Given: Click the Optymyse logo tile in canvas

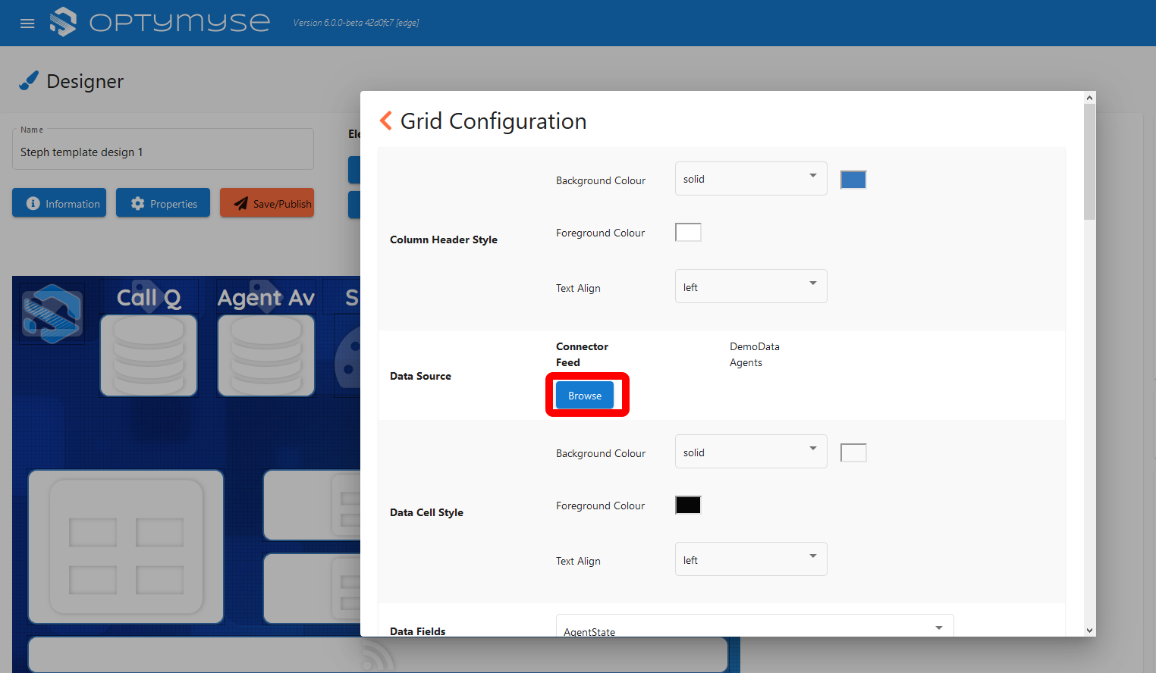Looking at the screenshot, I should tap(52, 314).
